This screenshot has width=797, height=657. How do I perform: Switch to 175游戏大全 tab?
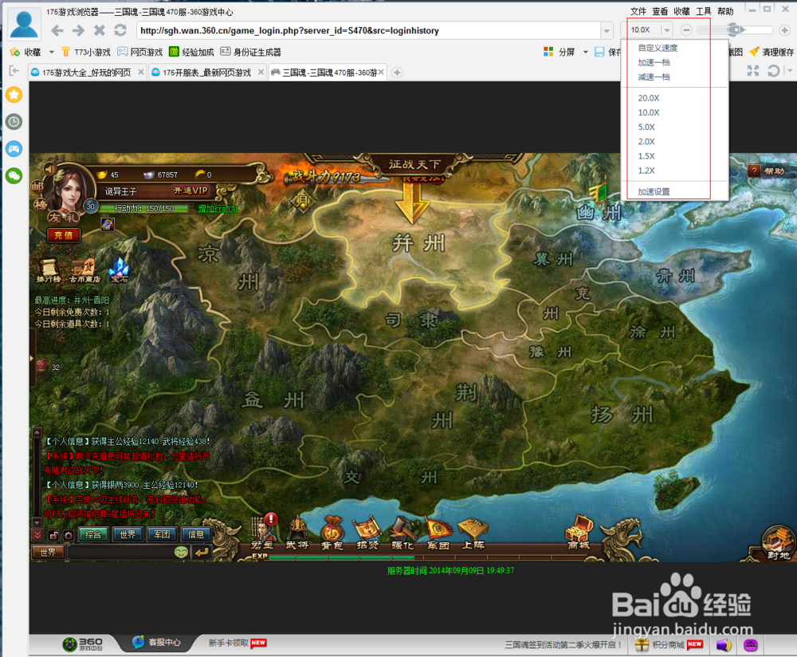coord(86,73)
